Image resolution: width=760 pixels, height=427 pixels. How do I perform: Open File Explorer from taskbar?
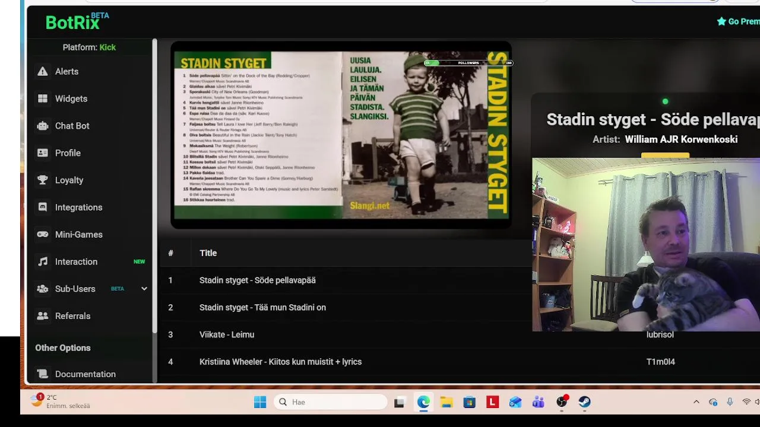(x=446, y=402)
